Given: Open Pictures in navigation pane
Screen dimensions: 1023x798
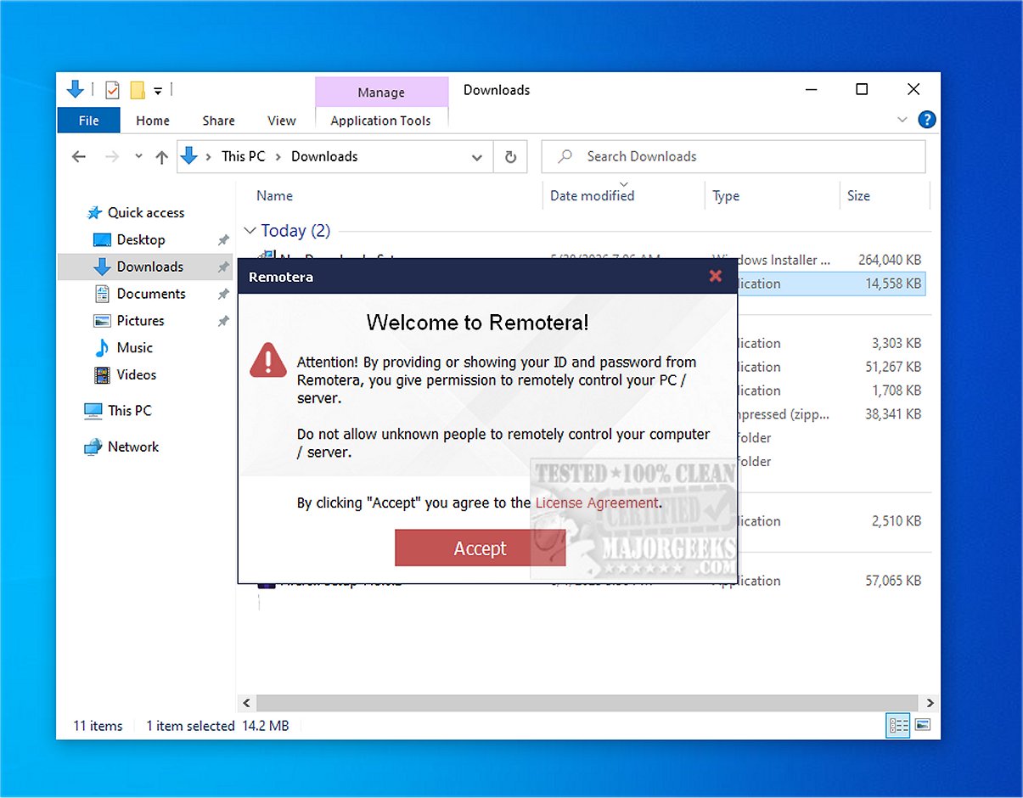Looking at the screenshot, I should pyautogui.click(x=140, y=321).
